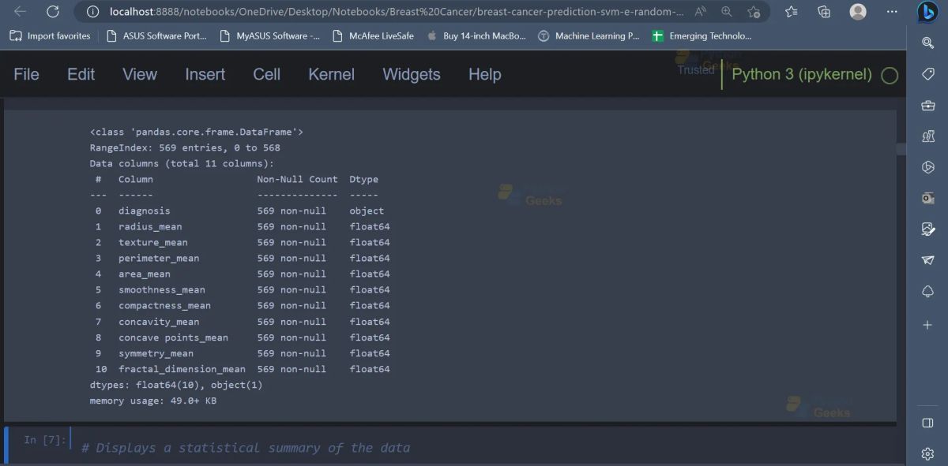View site information icon in address bar
The height and width of the screenshot is (466, 948).
click(93, 12)
